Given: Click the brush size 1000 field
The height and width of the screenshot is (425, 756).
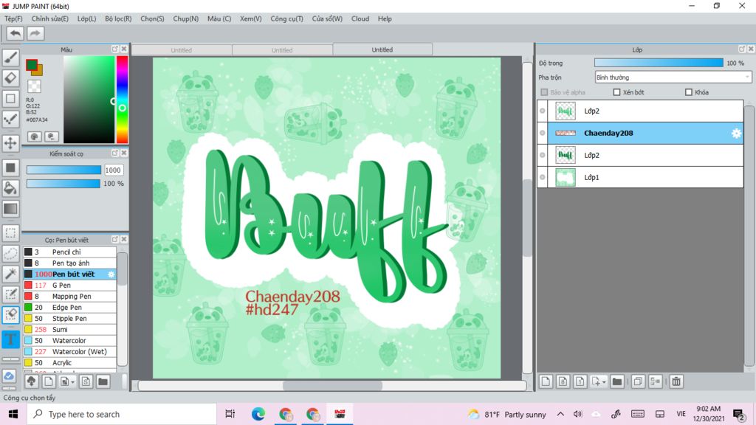Looking at the screenshot, I should 113,170.
